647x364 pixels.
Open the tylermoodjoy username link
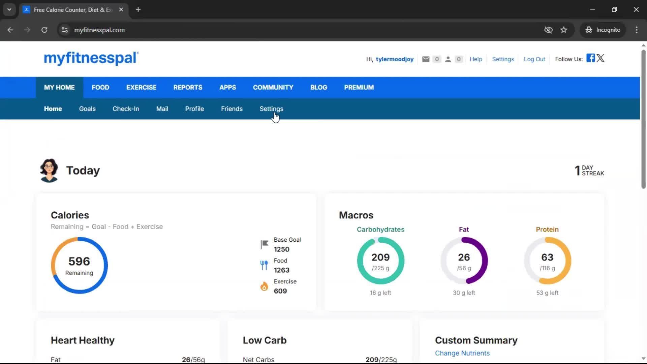pyautogui.click(x=394, y=59)
